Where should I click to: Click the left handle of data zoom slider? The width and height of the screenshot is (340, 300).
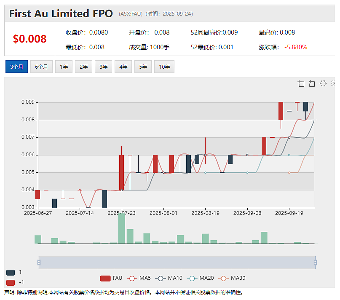[x=39, y=262]
